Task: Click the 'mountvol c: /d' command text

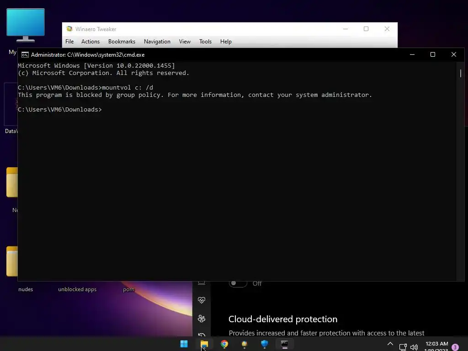Action: [128, 87]
